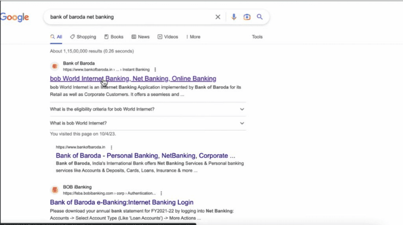Open three-dot menu next to feba.bobibanking.com result
403x225 pixels.
(x=161, y=193)
